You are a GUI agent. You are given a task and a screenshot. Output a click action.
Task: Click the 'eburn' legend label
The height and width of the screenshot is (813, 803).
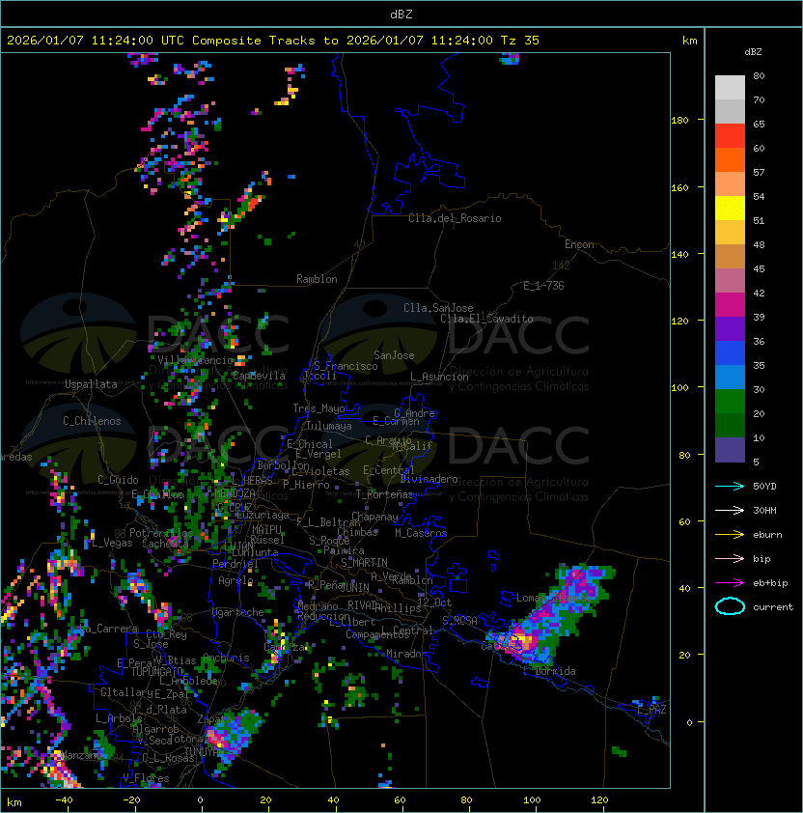coord(767,535)
